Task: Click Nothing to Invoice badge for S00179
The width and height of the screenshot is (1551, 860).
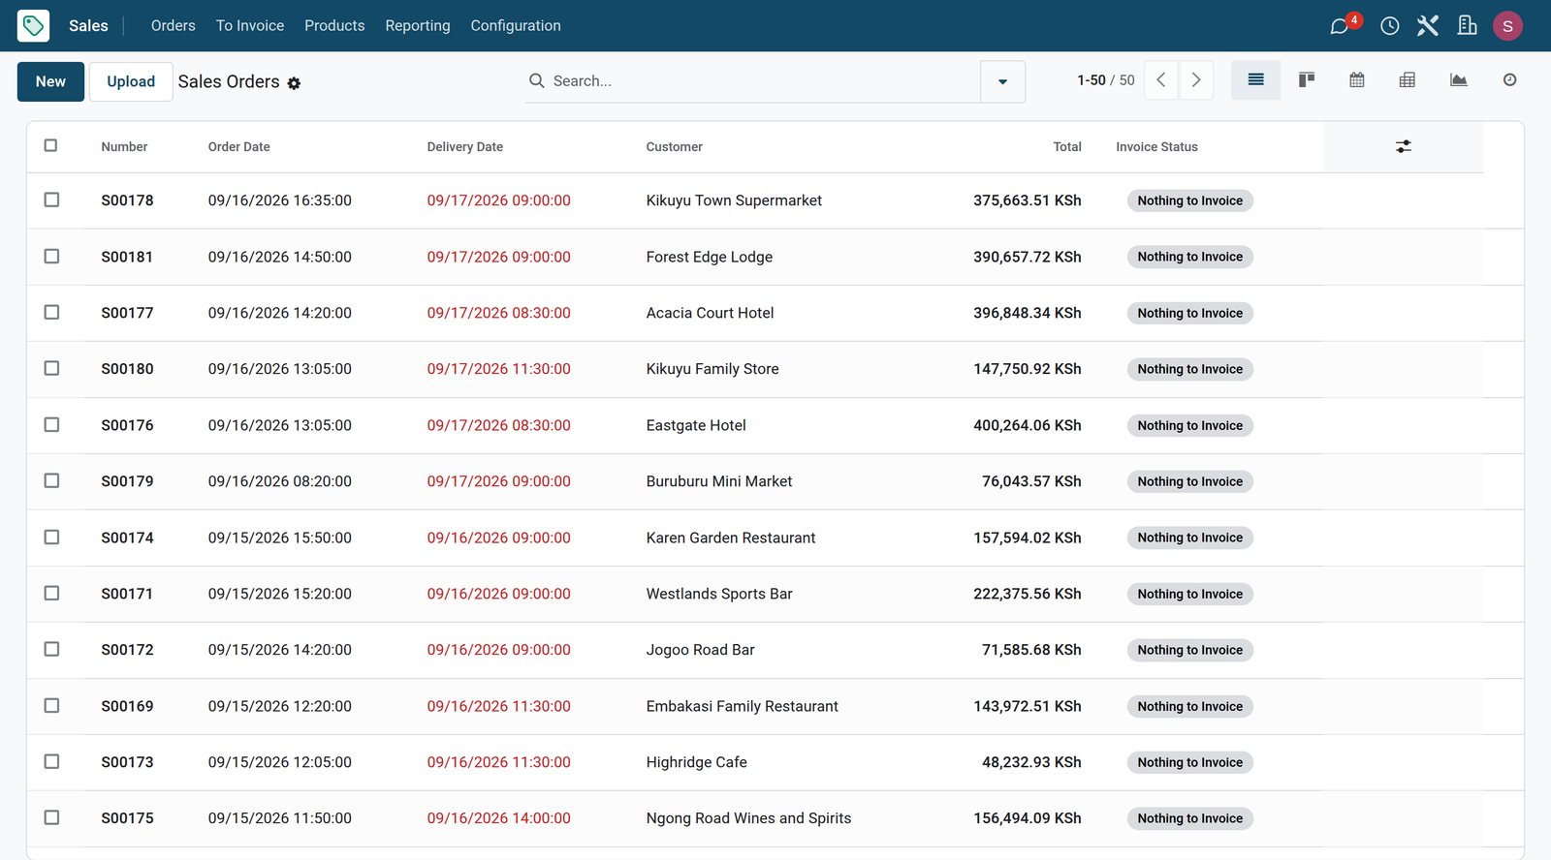Action: pyautogui.click(x=1189, y=481)
